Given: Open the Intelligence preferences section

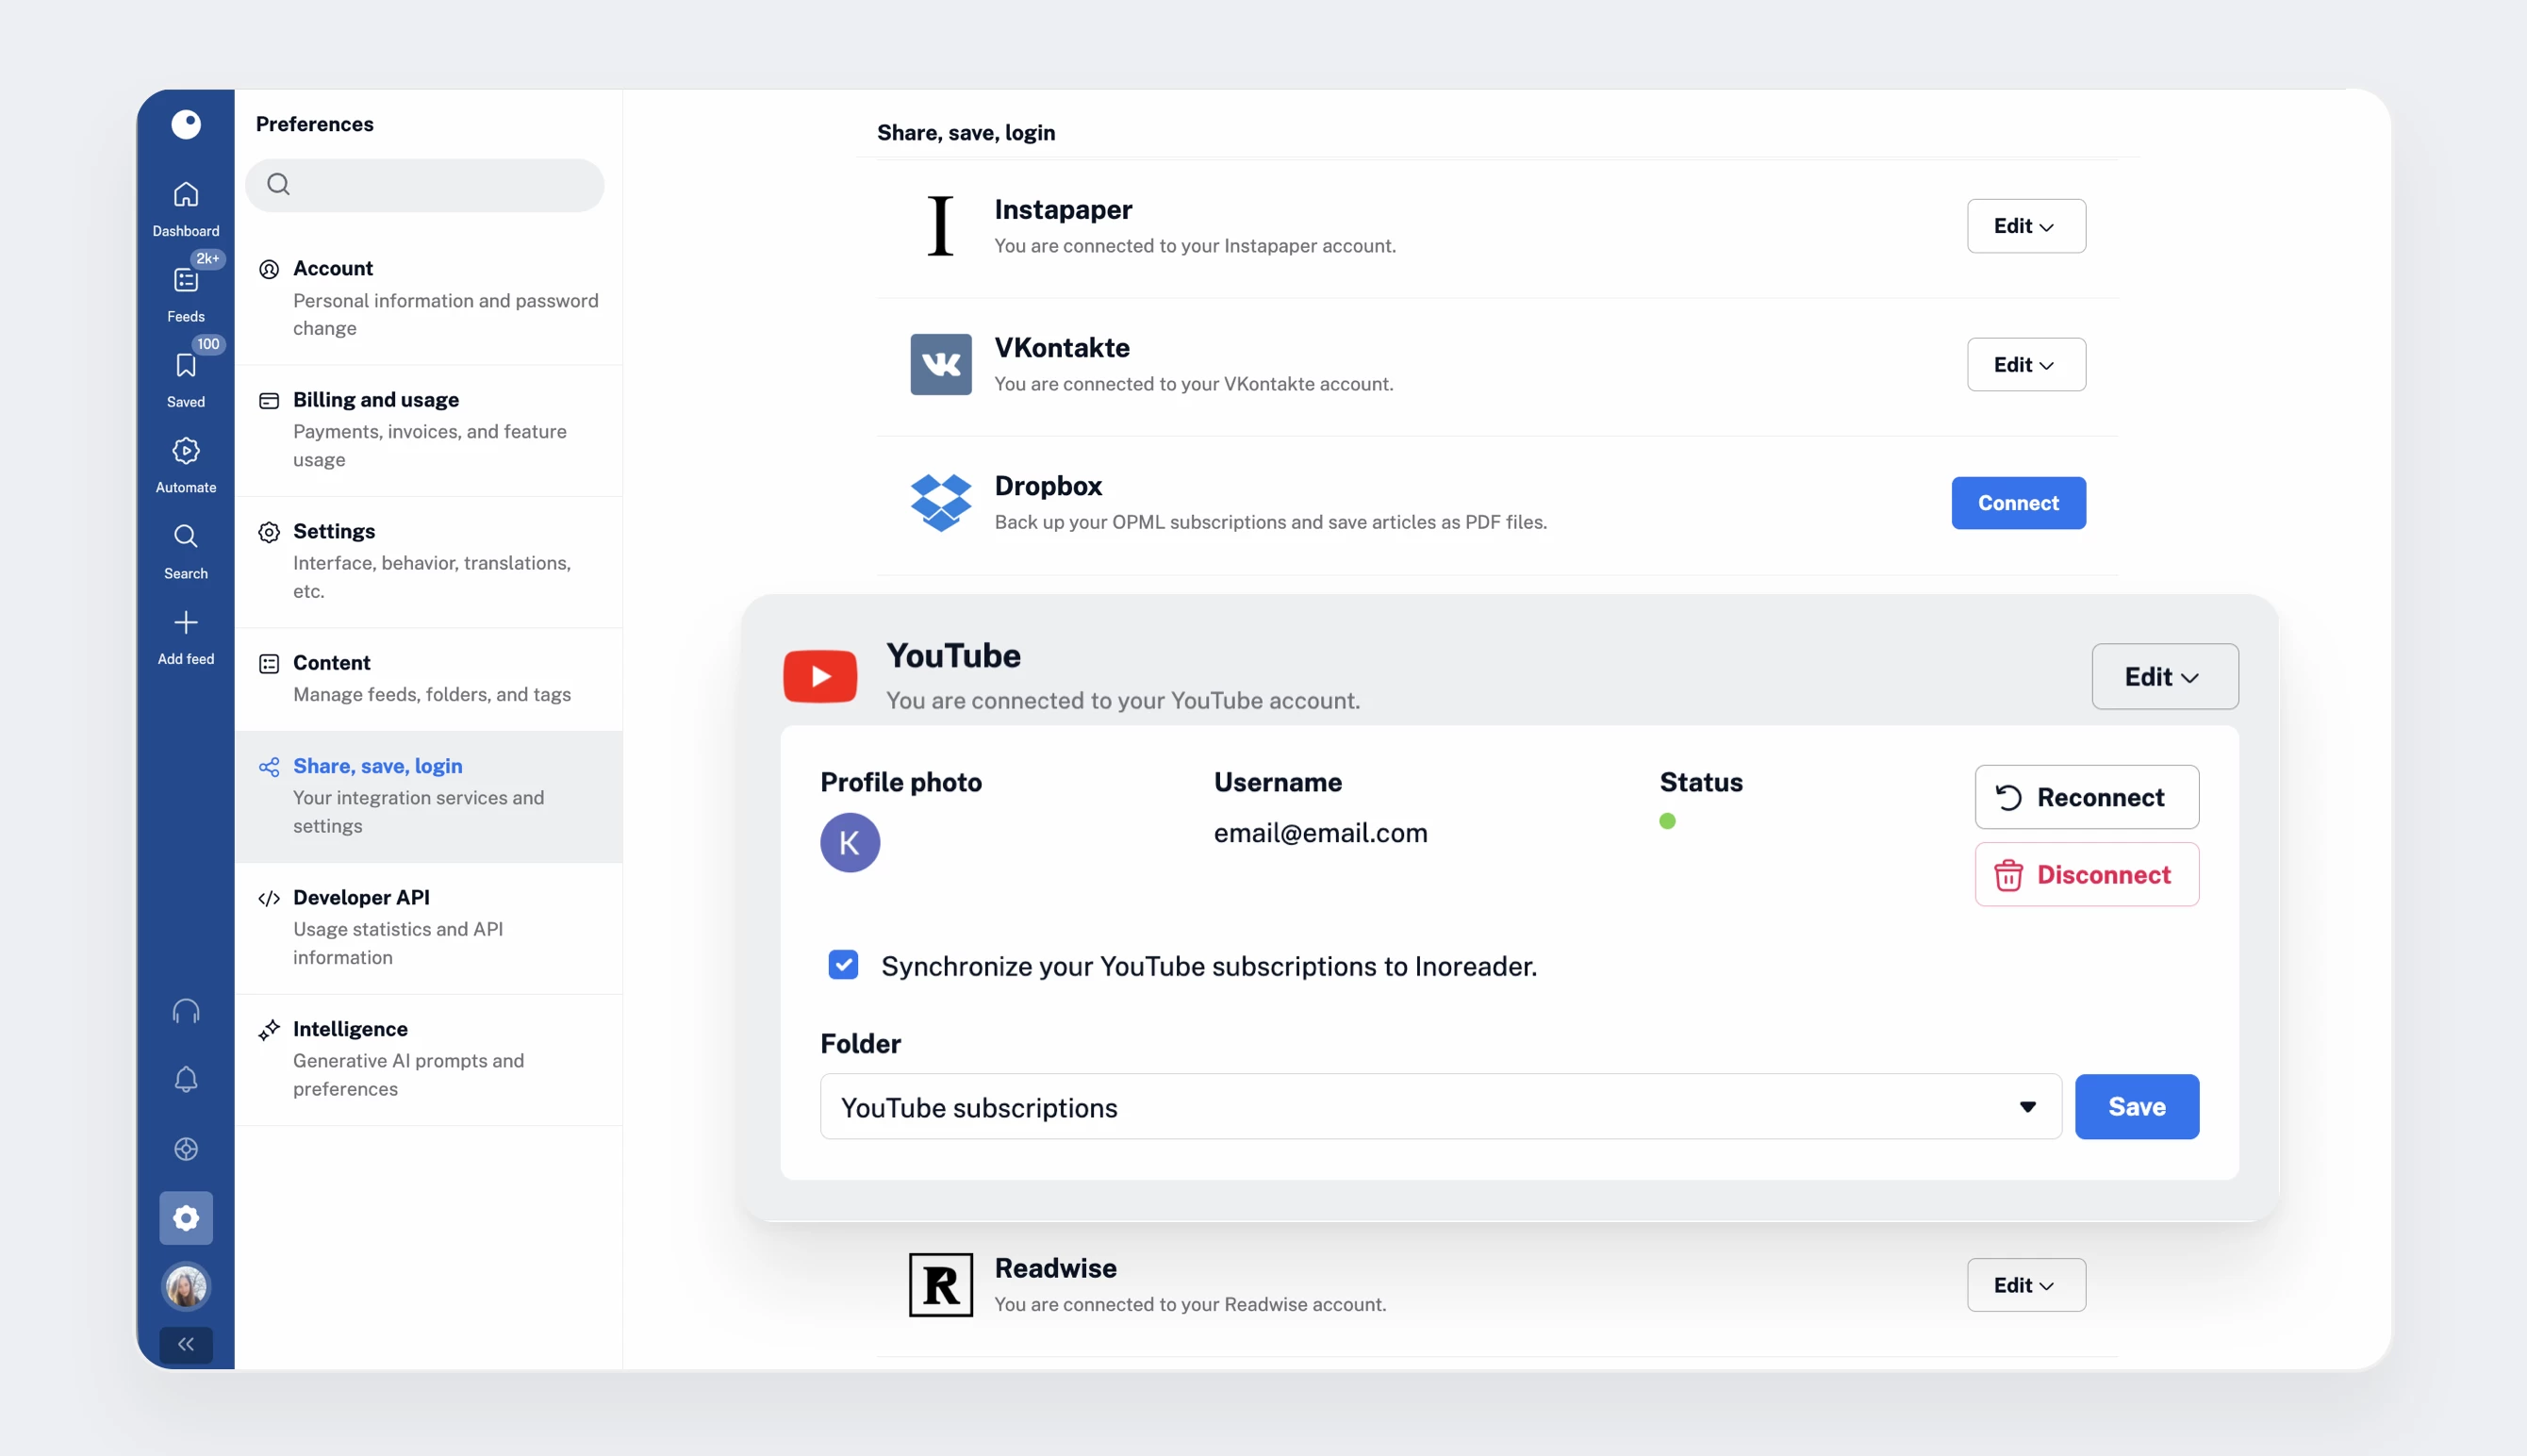Looking at the screenshot, I should (350, 1029).
